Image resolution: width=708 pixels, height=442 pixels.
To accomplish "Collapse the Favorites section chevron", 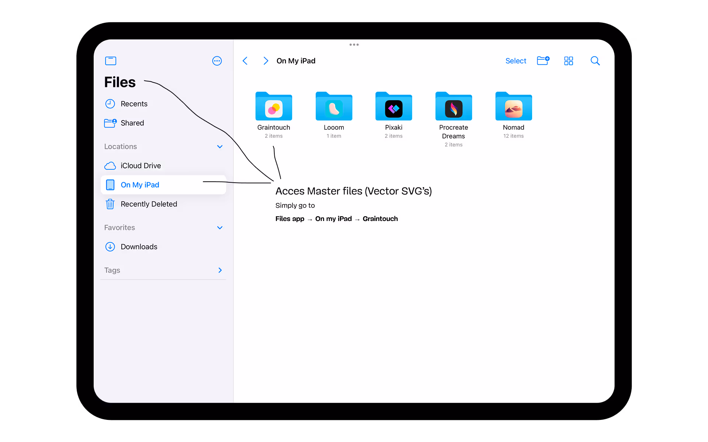I will click(x=220, y=228).
